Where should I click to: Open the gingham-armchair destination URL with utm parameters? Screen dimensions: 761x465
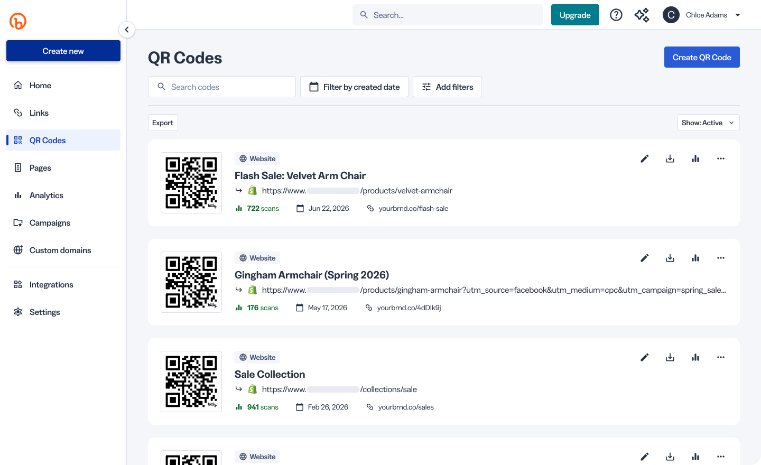494,290
